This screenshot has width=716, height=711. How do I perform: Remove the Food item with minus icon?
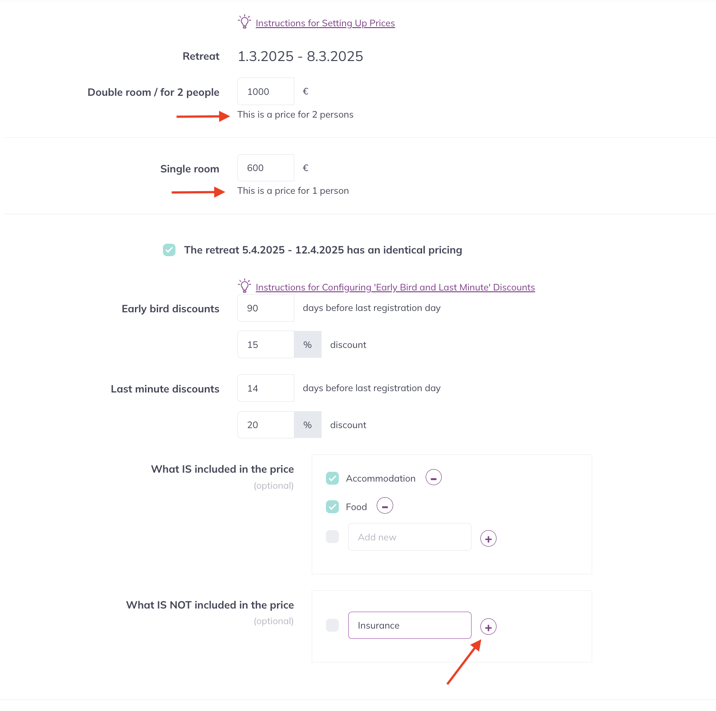[385, 506]
